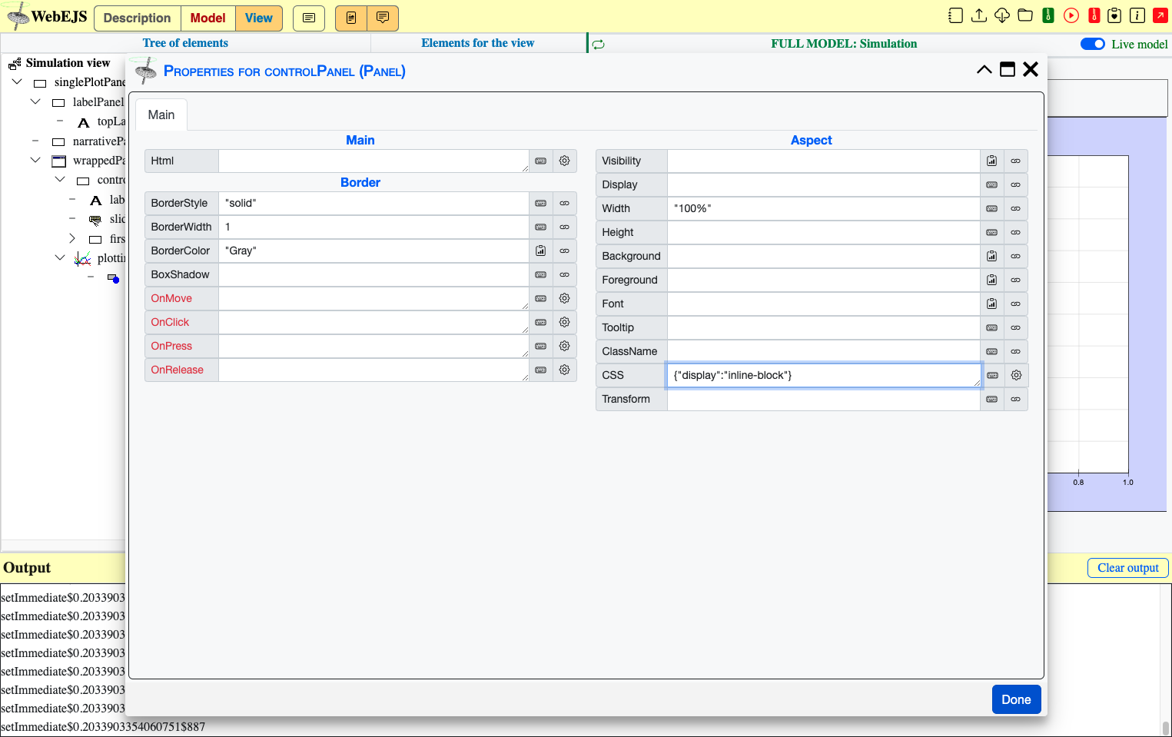Viewport: 1172px width, 737px height.
Task: Click the editor icon for Background property
Action: click(992, 256)
